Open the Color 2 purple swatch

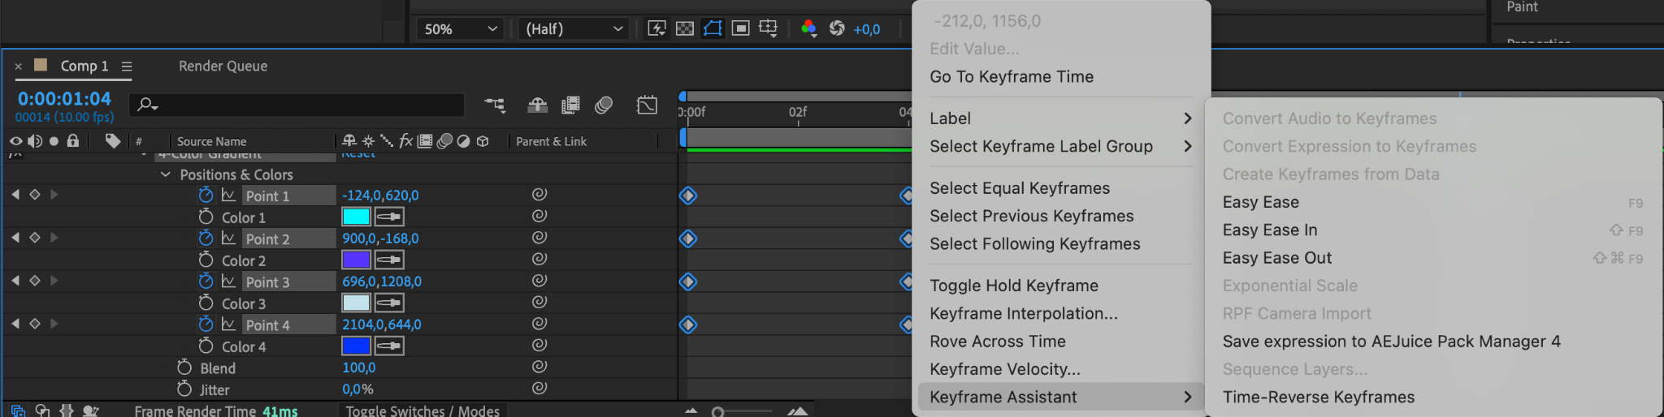356,260
